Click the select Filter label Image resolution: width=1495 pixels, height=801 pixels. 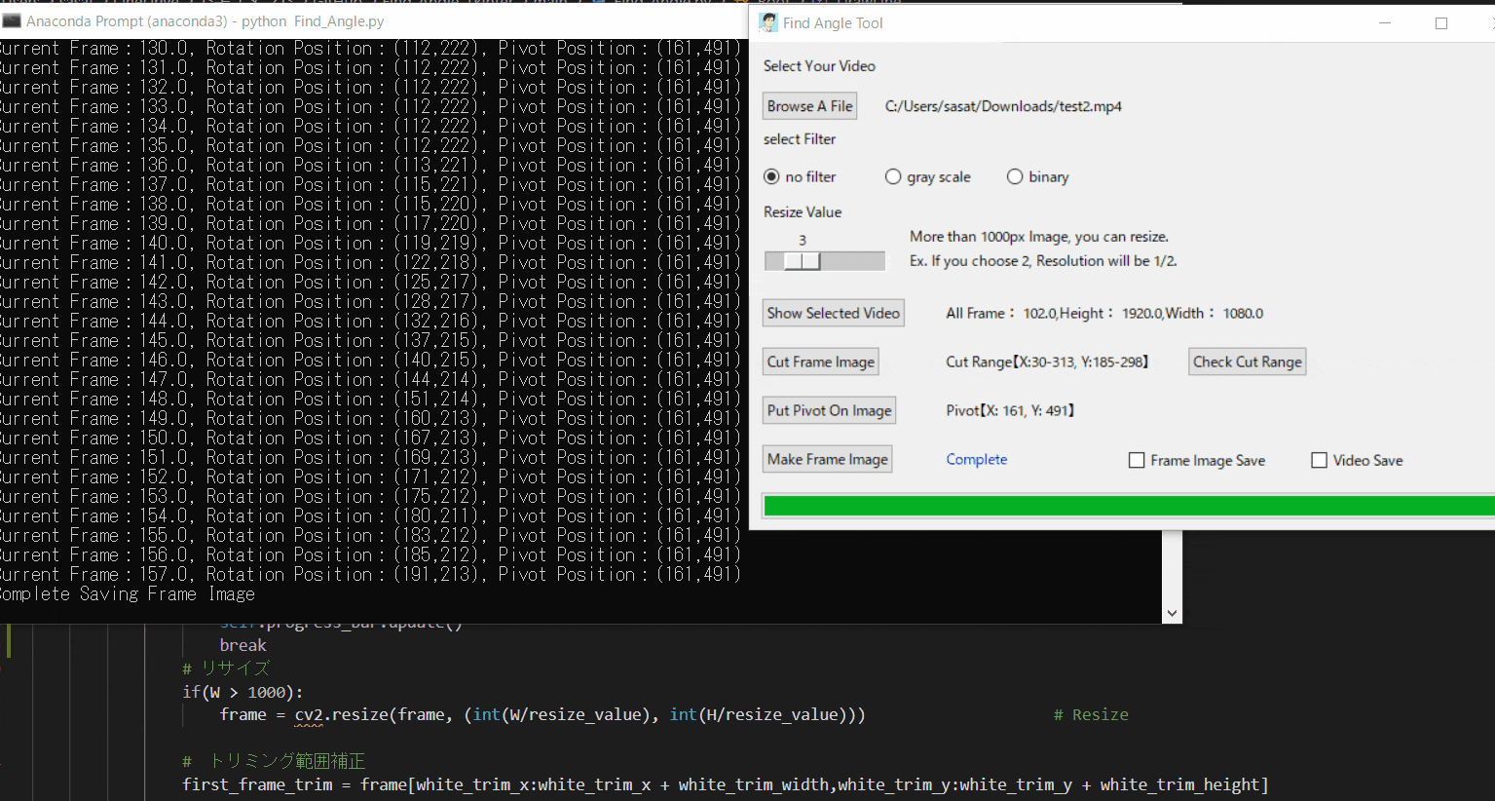point(800,139)
